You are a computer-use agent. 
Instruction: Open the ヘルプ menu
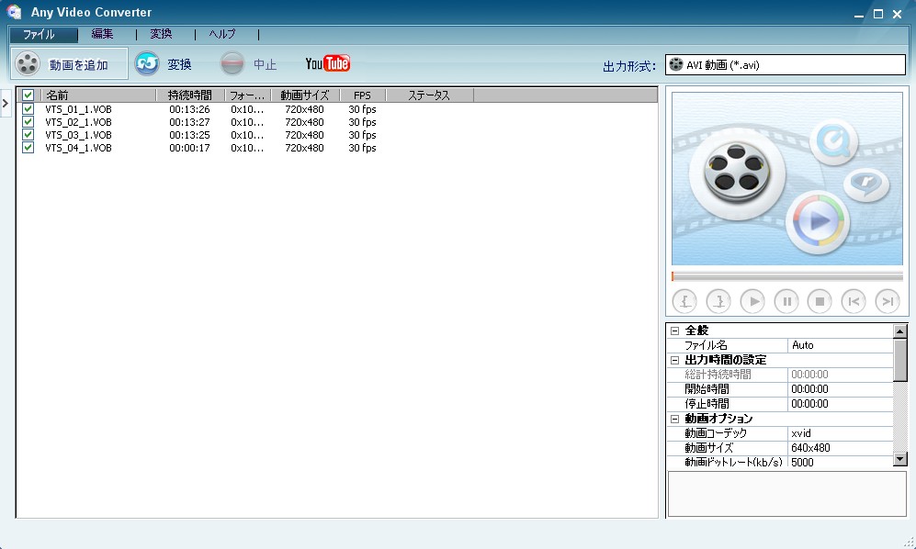222,34
